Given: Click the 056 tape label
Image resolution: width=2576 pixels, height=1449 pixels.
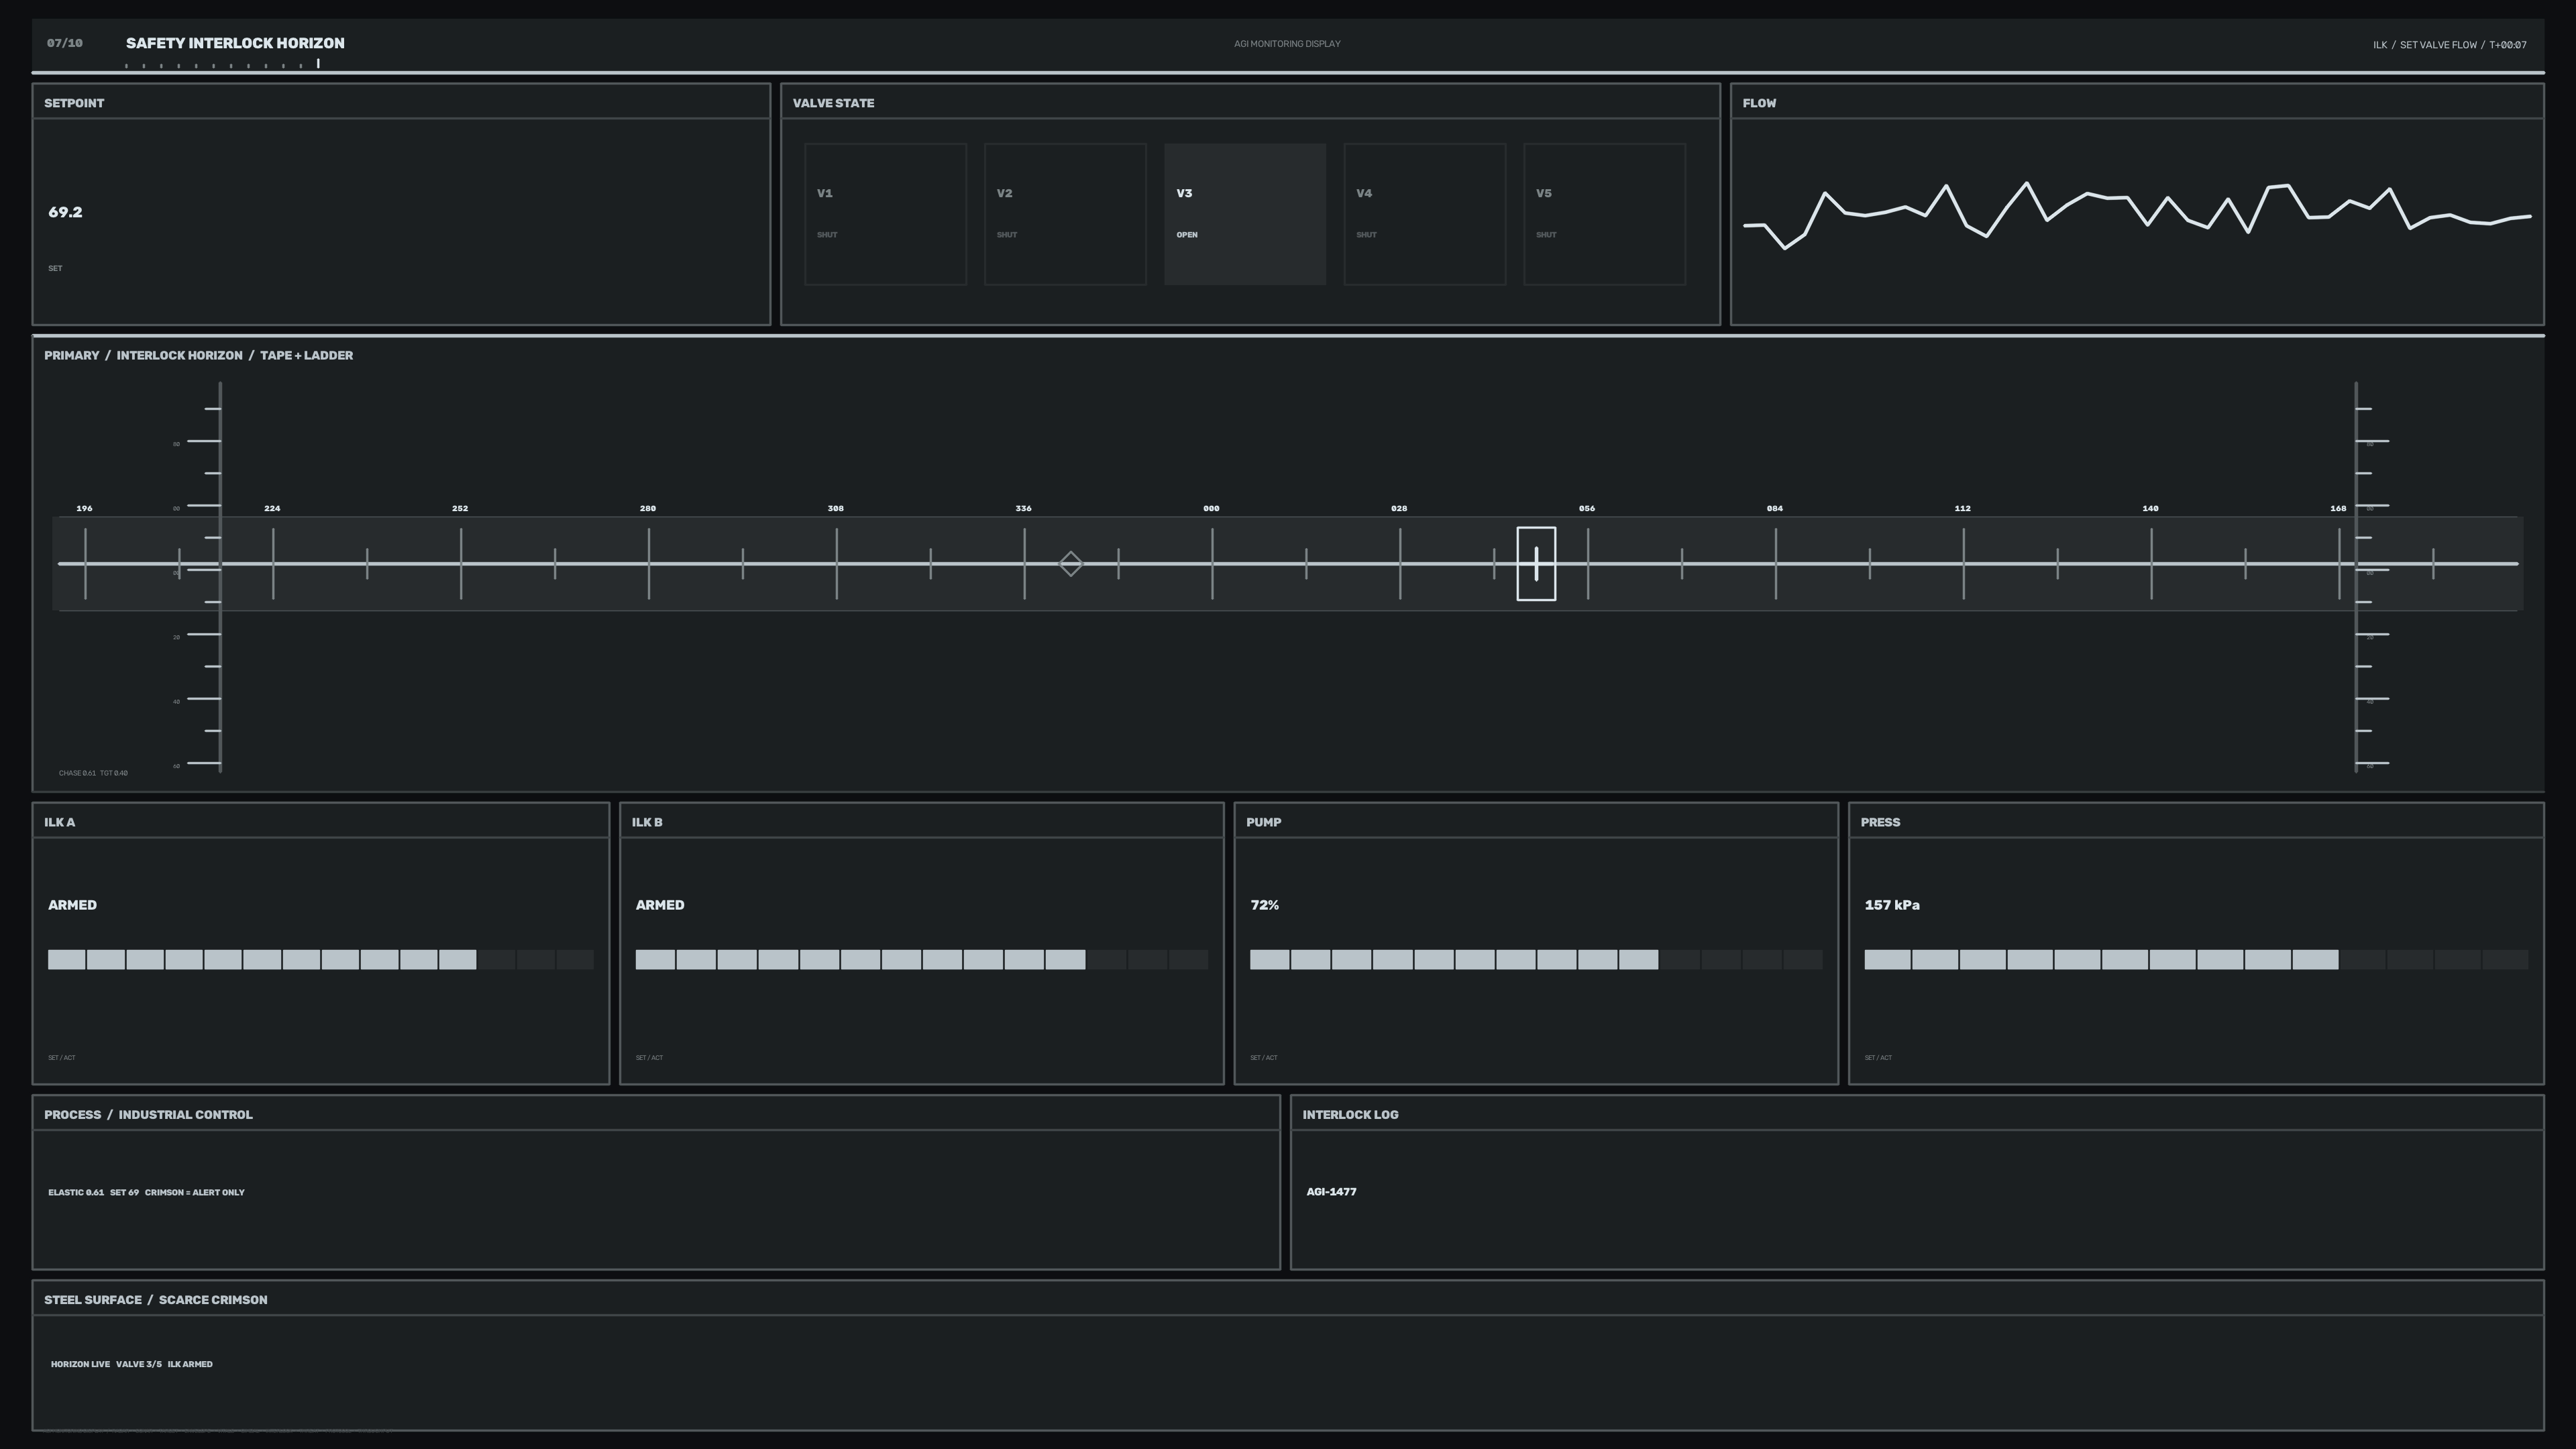Looking at the screenshot, I should click(1587, 508).
